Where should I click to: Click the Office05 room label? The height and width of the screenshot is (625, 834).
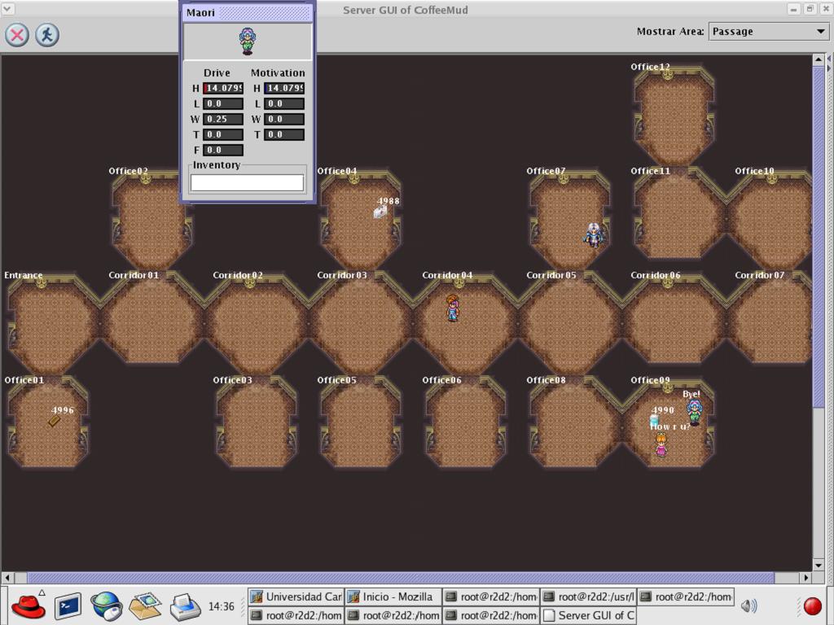point(336,381)
